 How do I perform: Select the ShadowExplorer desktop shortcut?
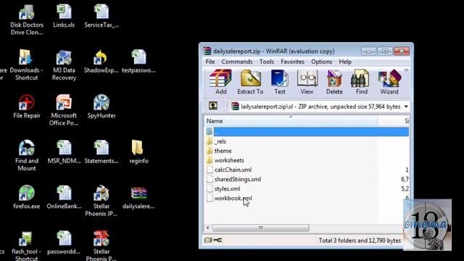[x=101, y=62]
